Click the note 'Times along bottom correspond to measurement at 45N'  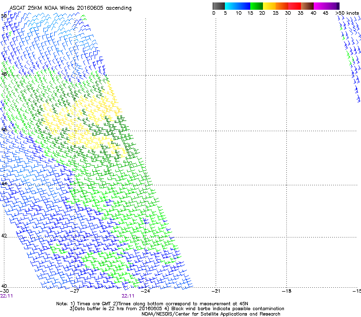click(183, 304)
